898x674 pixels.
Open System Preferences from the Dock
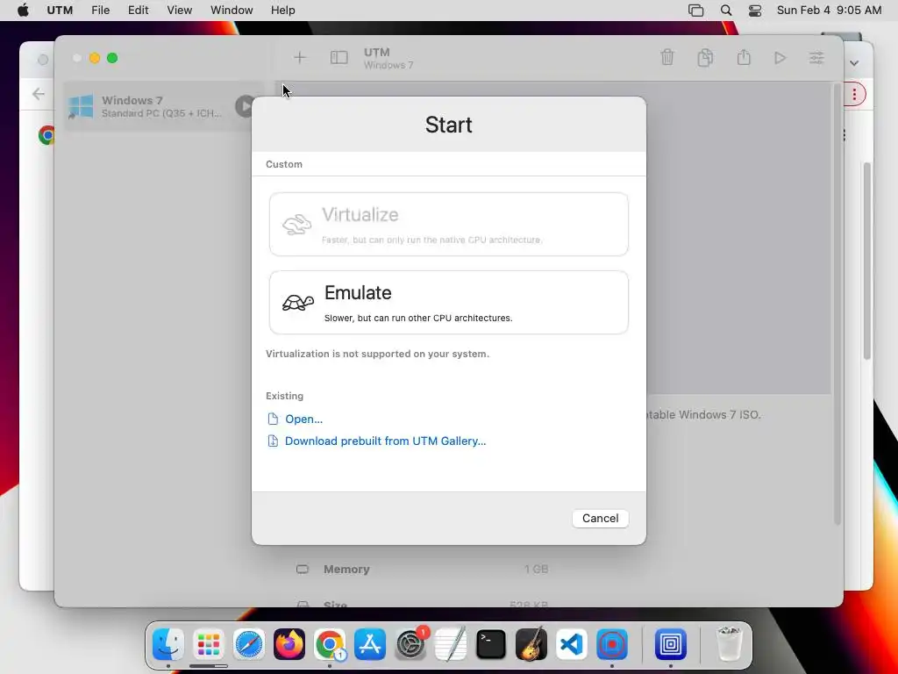[x=410, y=644]
